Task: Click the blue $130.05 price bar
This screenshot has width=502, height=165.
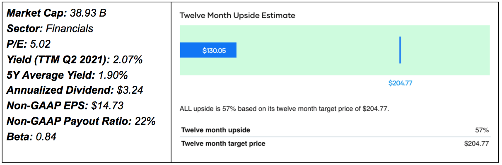Action: [x=208, y=50]
